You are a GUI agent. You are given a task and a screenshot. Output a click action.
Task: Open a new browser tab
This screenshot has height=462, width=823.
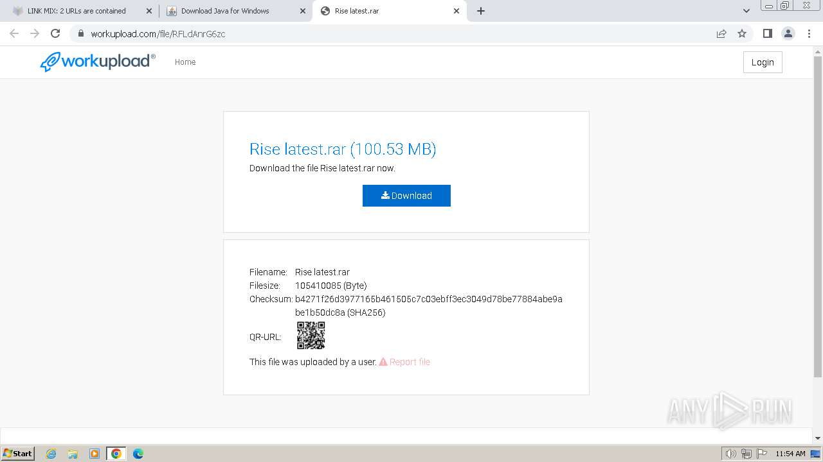pyautogui.click(x=481, y=11)
